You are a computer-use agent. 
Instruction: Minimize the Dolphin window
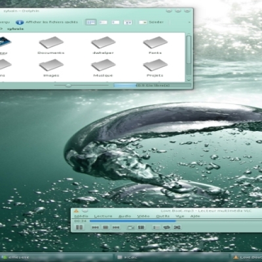[x=169, y=10]
